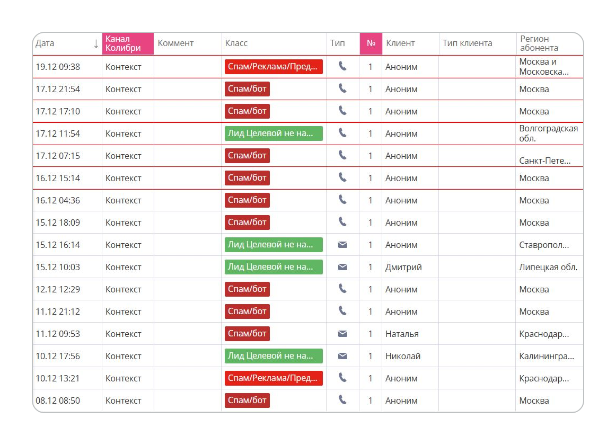Click phone icon in 19.12 09:38 row
Screen dimensions: 616x445
pos(342,66)
